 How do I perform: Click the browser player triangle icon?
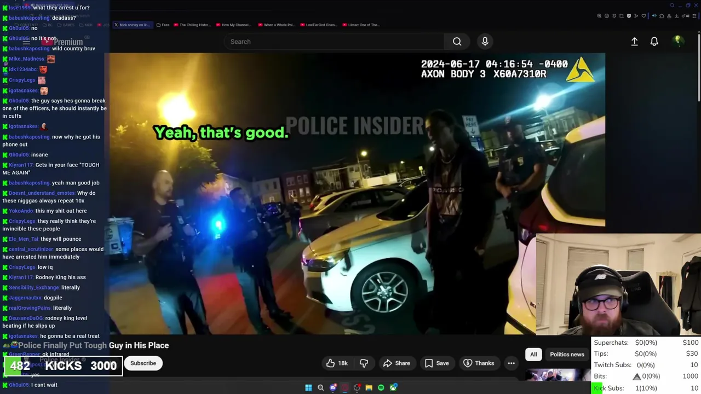click(x=636, y=16)
